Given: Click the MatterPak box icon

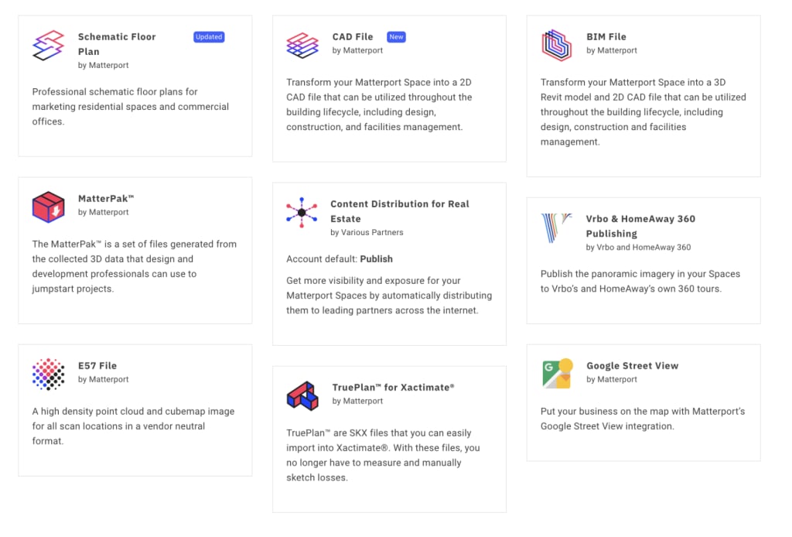Looking at the screenshot, I should click(x=48, y=207).
